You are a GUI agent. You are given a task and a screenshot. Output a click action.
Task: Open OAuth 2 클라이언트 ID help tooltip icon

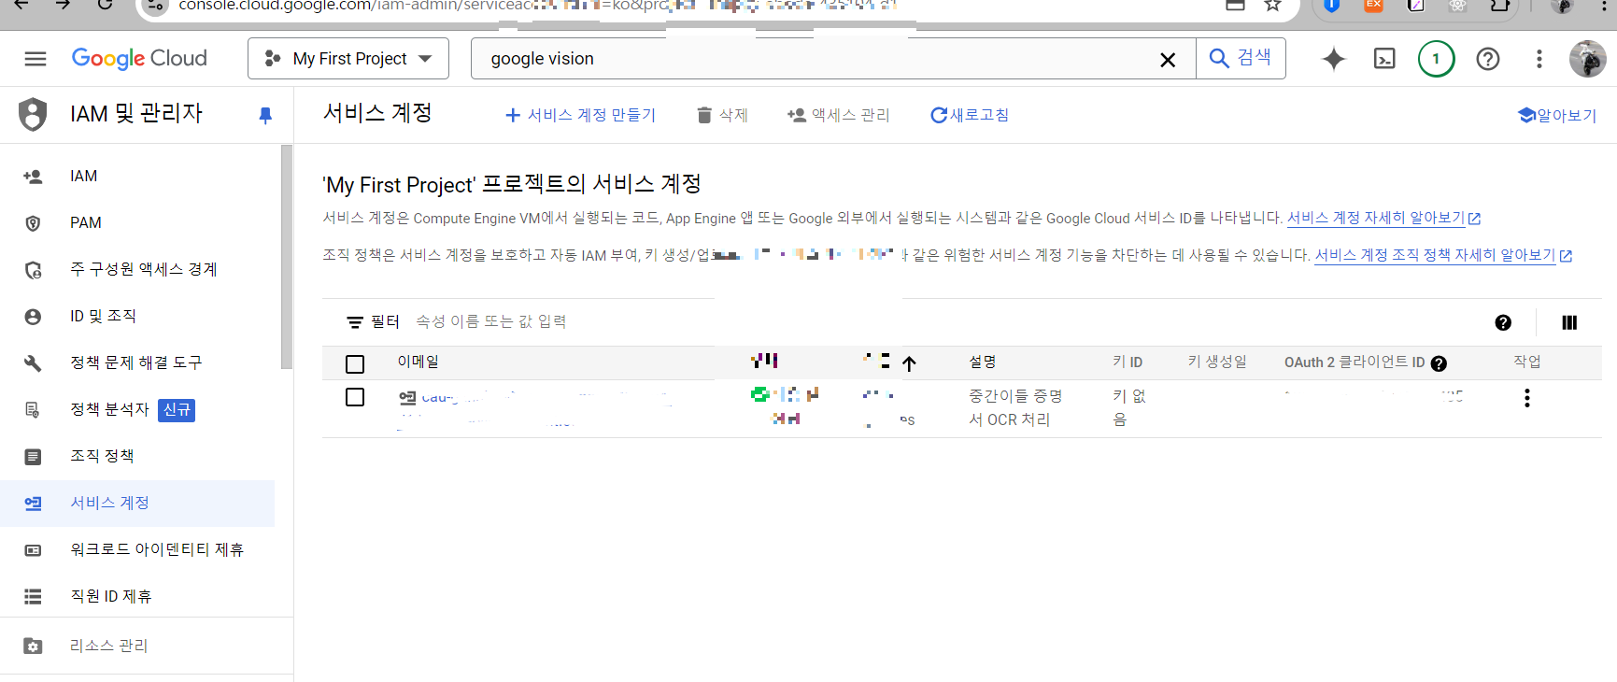(1439, 363)
